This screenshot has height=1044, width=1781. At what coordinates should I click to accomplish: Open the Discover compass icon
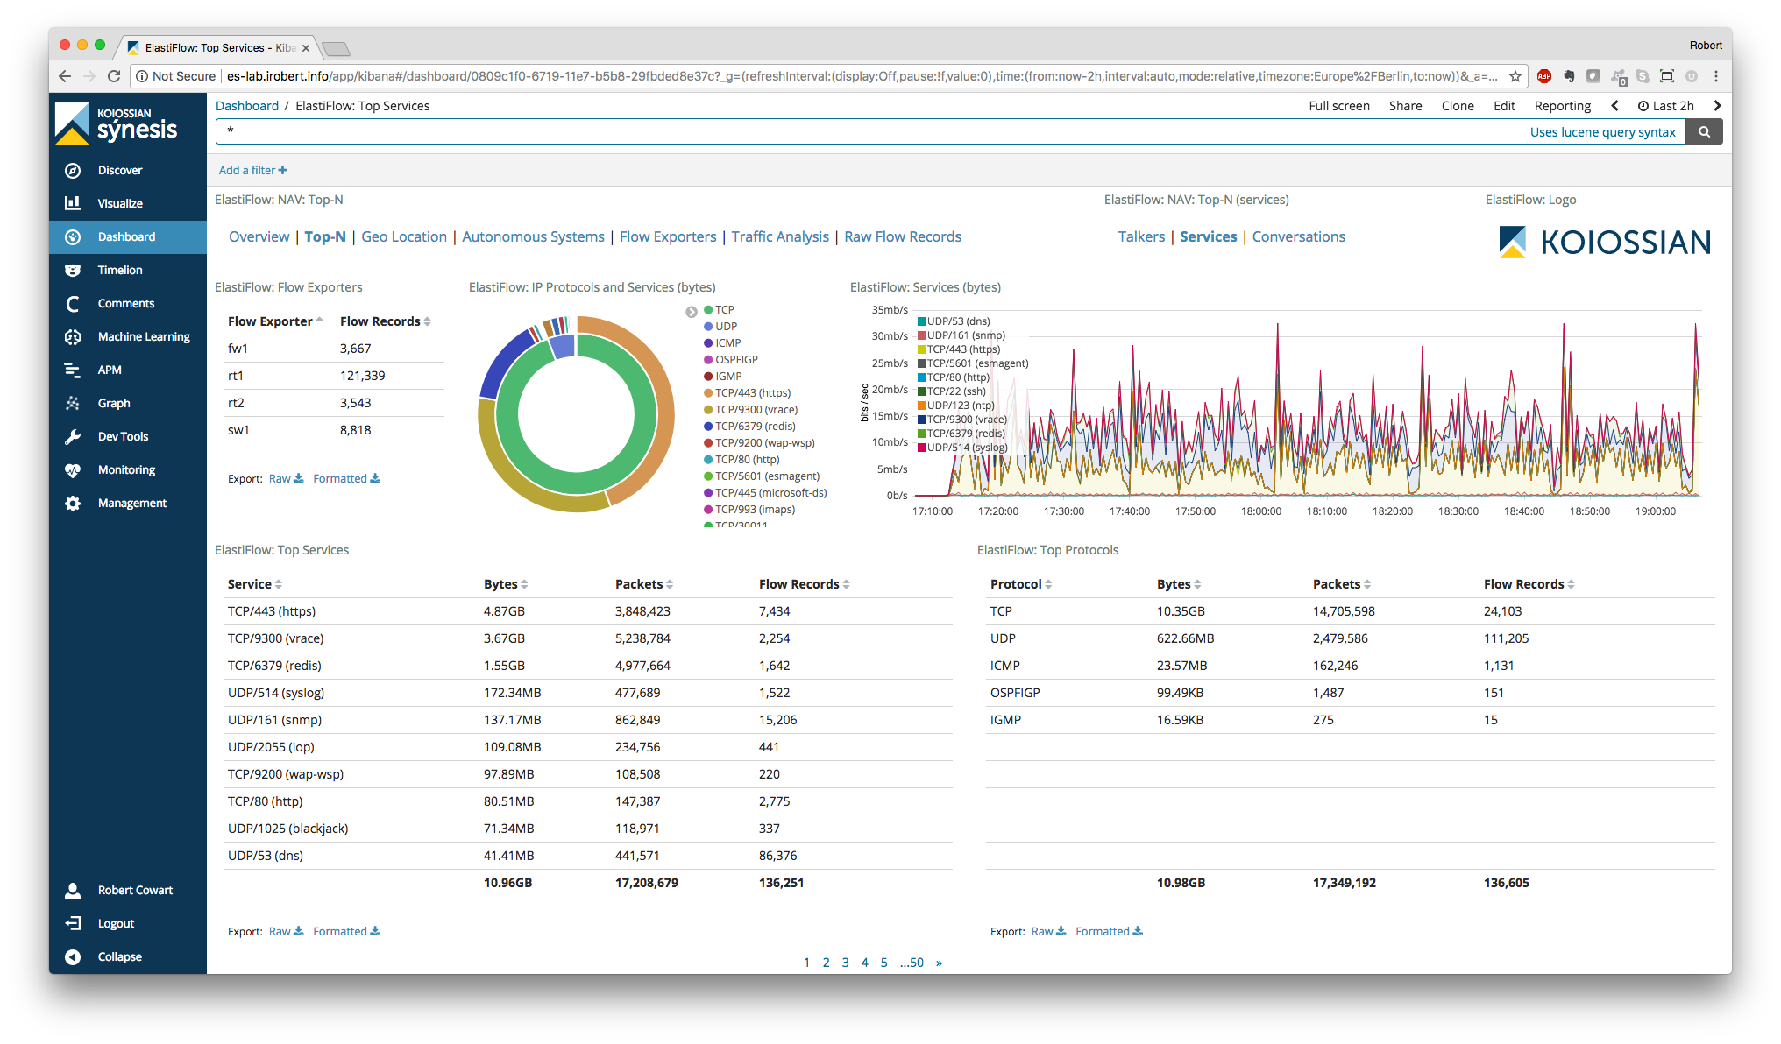[73, 171]
